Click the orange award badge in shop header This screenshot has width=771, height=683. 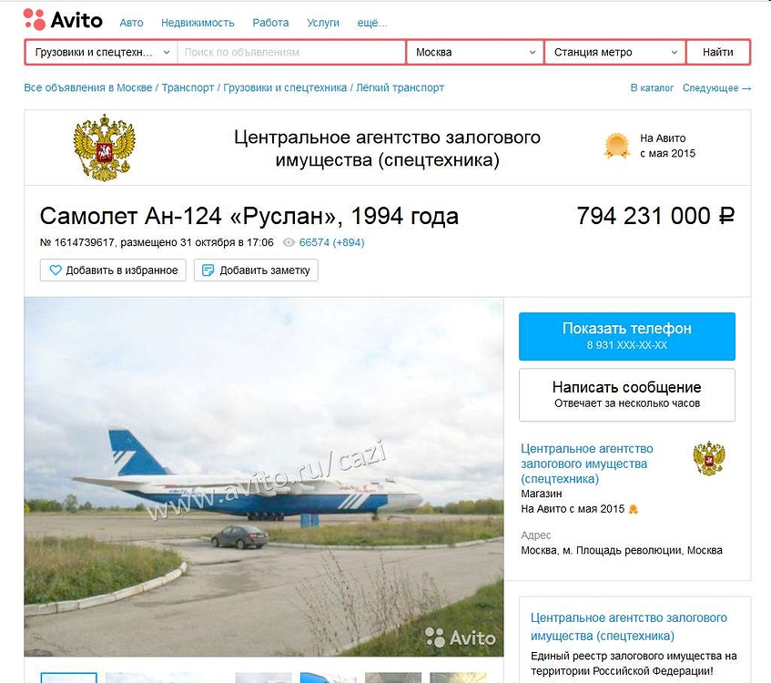coord(616,146)
